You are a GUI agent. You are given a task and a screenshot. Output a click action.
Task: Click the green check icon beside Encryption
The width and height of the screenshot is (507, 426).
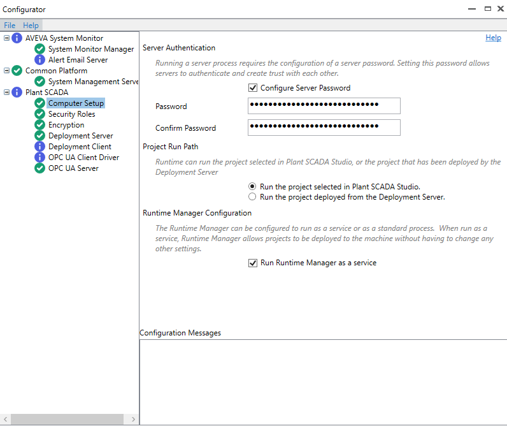tap(40, 125)
